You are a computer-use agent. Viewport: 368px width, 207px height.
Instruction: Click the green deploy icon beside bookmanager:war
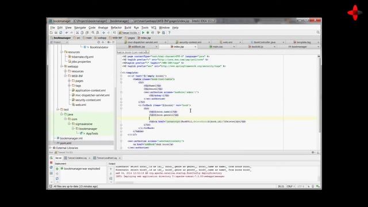[x=57, y=168]
